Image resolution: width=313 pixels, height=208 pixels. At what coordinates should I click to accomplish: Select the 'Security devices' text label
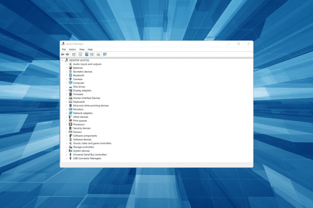(x=82, y=128)
